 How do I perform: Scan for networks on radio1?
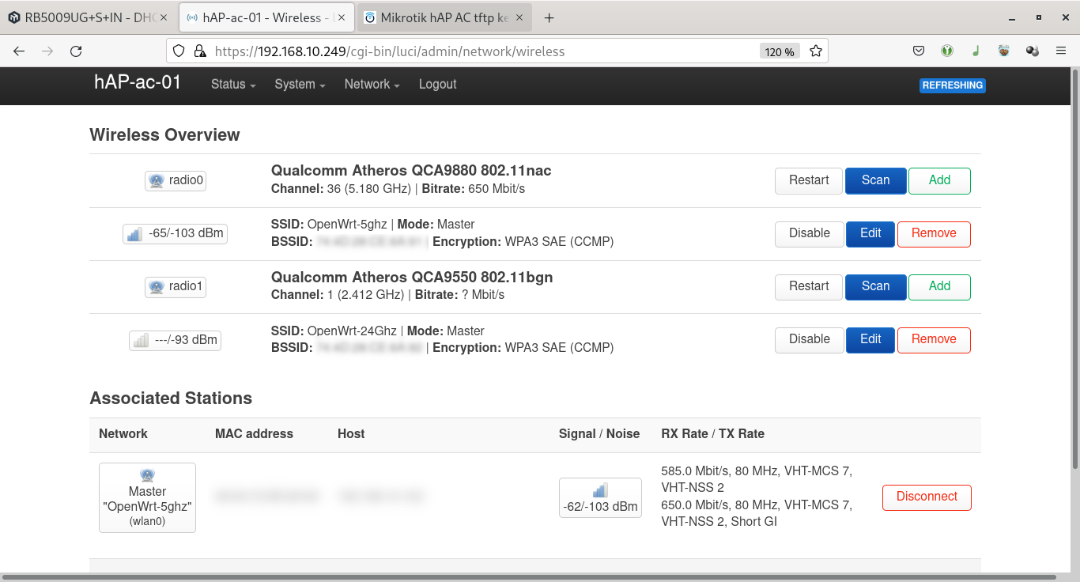pyautogui.click(x=875, y=286)
